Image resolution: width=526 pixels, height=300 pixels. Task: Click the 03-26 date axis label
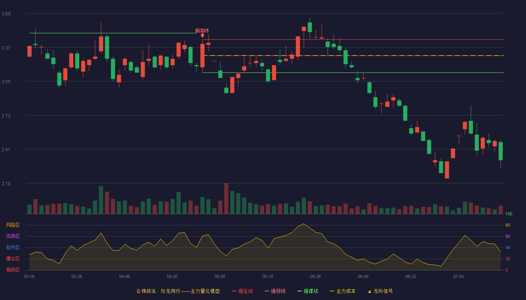click(77, 276)
